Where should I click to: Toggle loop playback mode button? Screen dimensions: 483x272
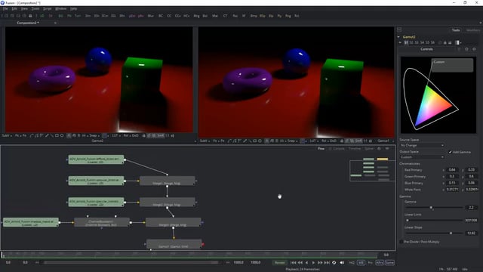coord(334,262)
